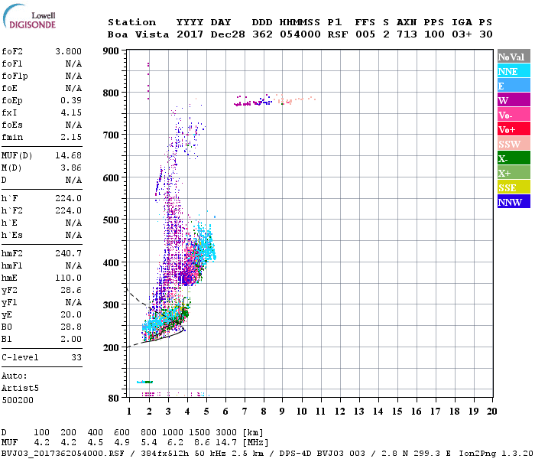Click the Ion2Png 1.3.20 version text
Screen dimensions: 535x459
point(496,453)
